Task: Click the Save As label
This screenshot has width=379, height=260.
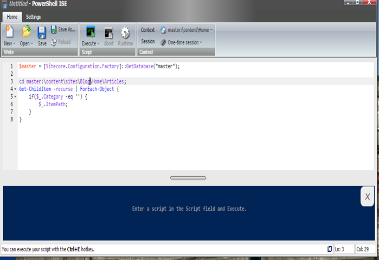Action: (x=67, y=29)
